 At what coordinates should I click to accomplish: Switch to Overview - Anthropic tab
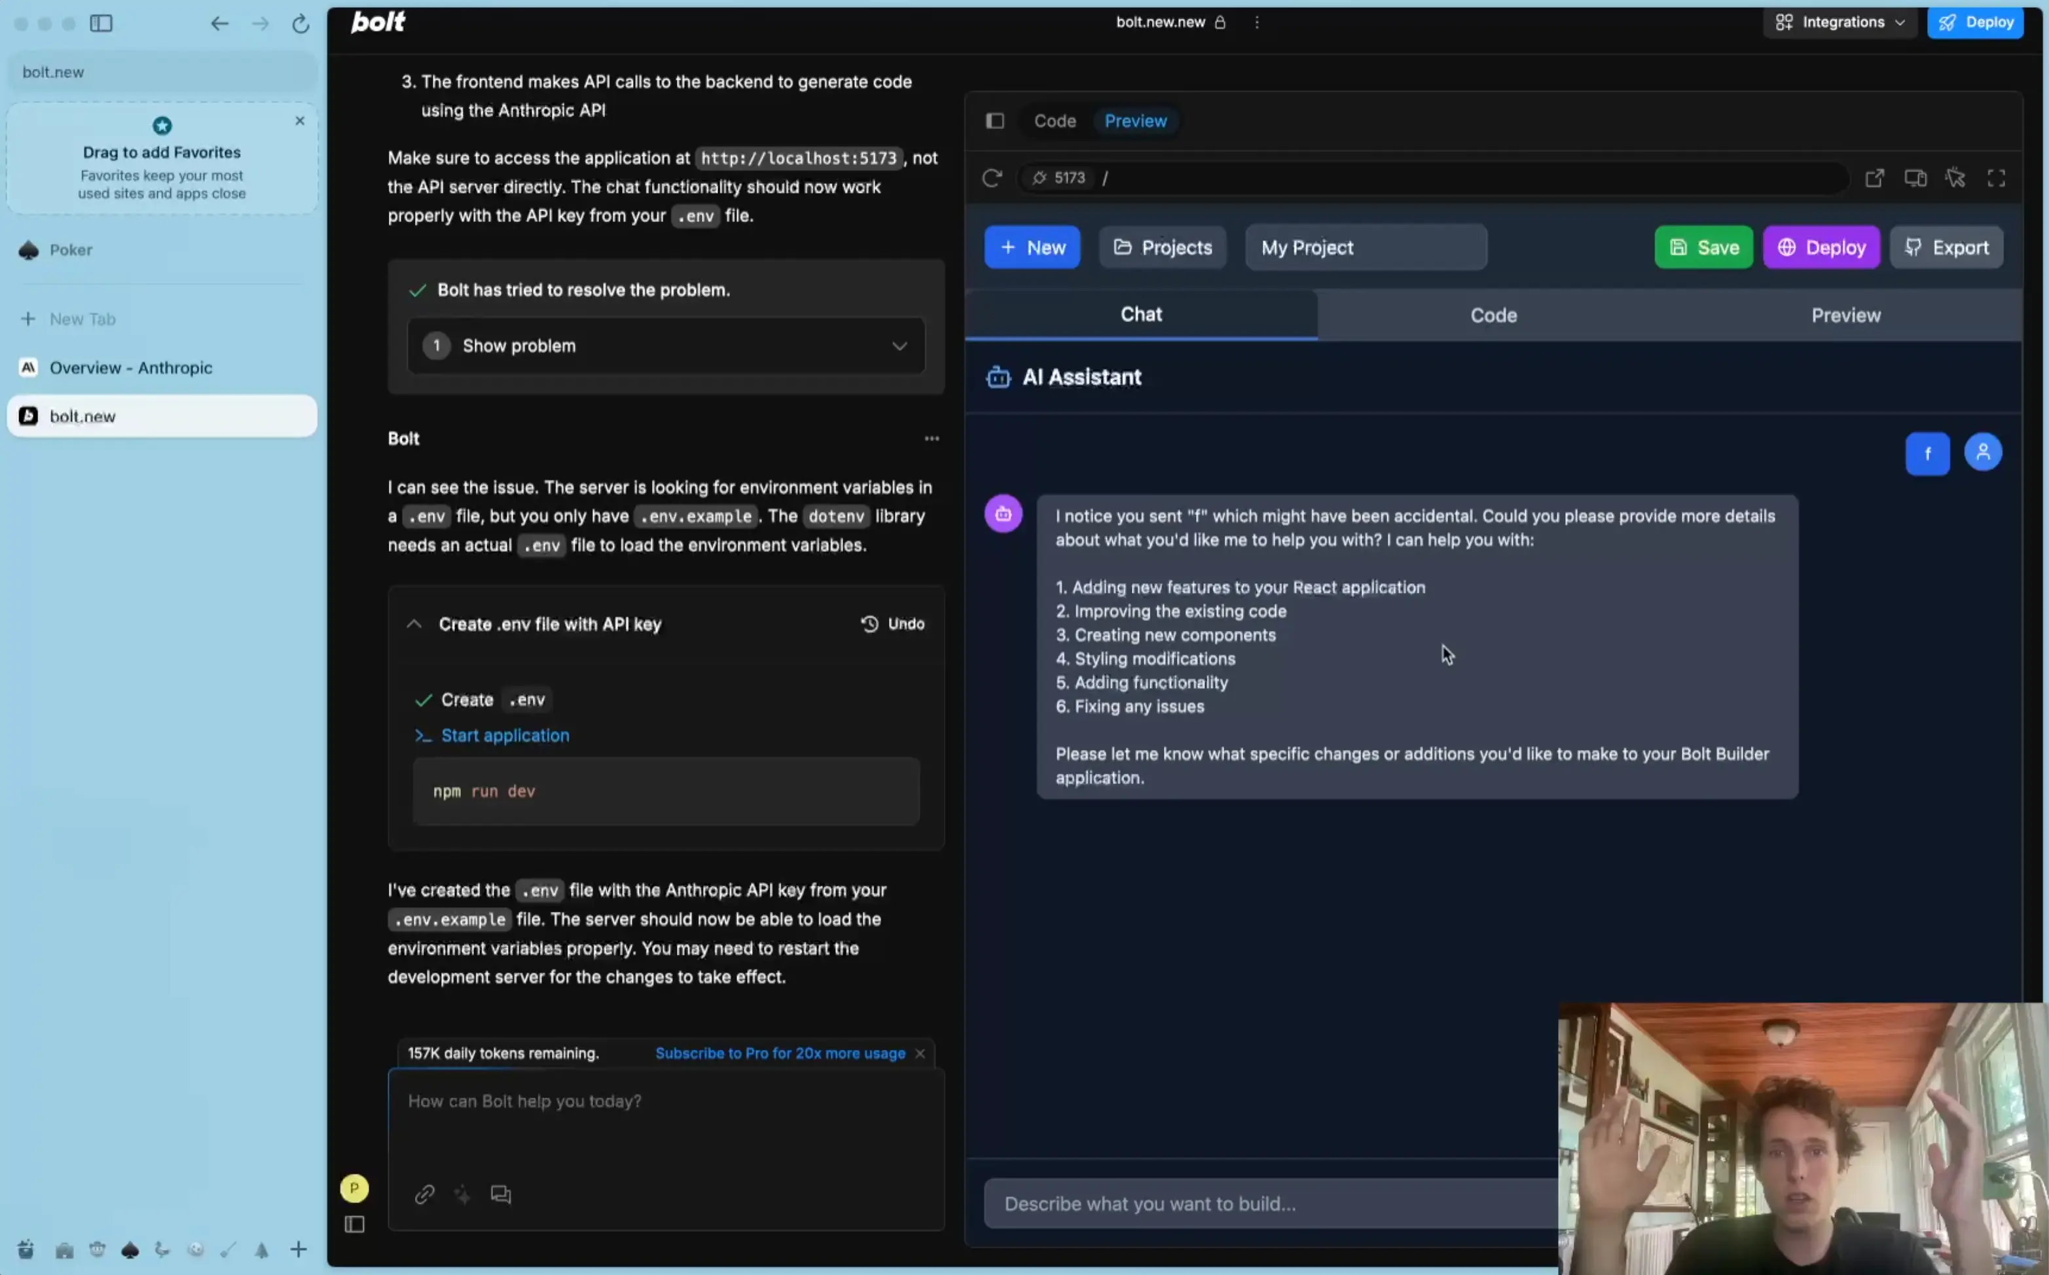pos(162,368)
